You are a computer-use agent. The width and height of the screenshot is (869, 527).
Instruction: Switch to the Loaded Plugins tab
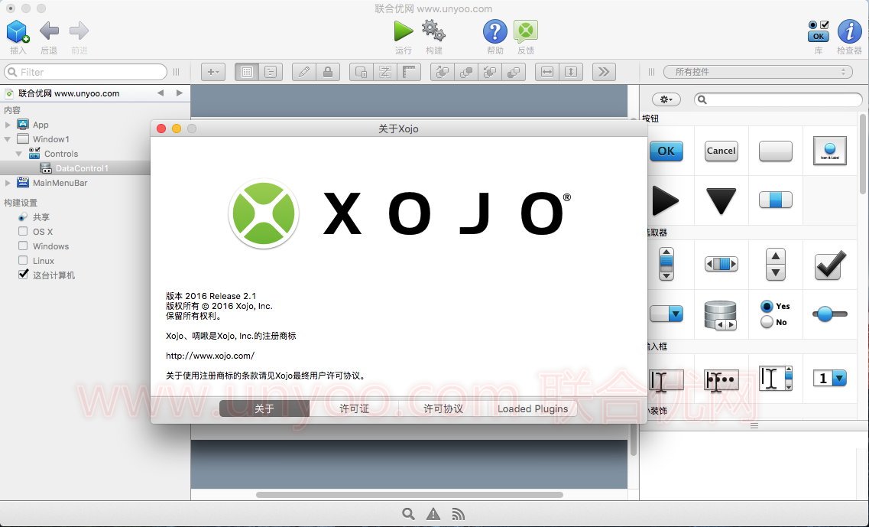(533, 409)
